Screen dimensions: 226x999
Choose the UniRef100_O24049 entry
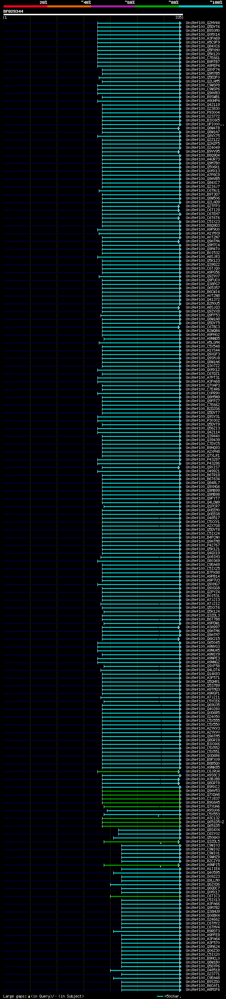pos(203,148)
